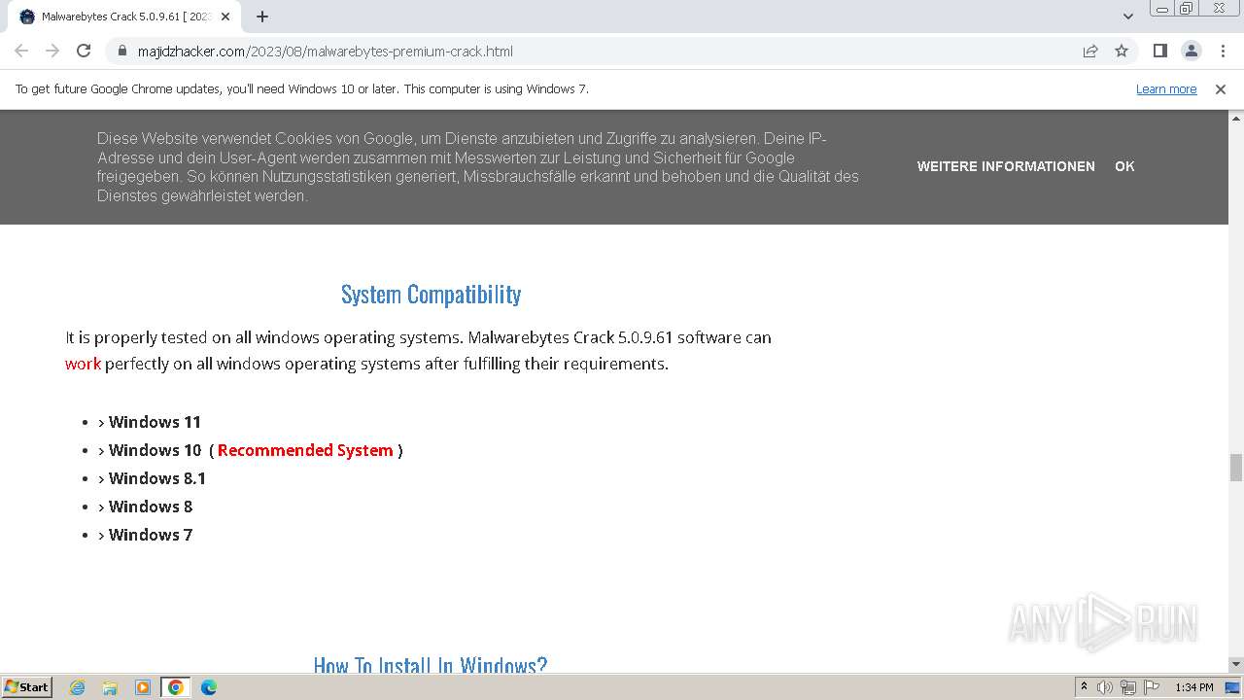This screenshot has height=700, width=1244.
Task: Bookmark this tab with star icon
Action: (1122, 51)
